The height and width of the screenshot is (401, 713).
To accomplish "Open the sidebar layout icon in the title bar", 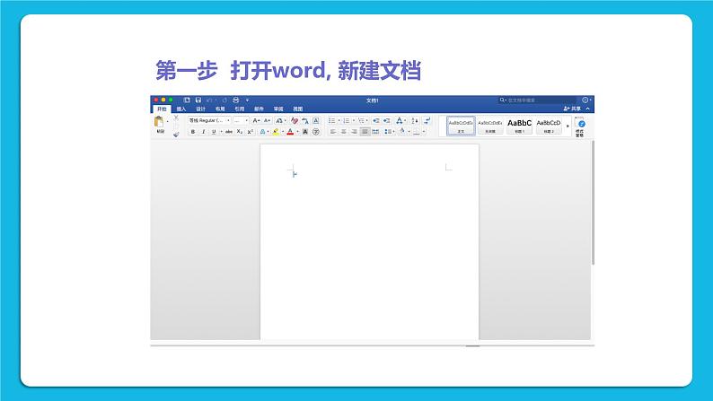I will coord(187,100).
